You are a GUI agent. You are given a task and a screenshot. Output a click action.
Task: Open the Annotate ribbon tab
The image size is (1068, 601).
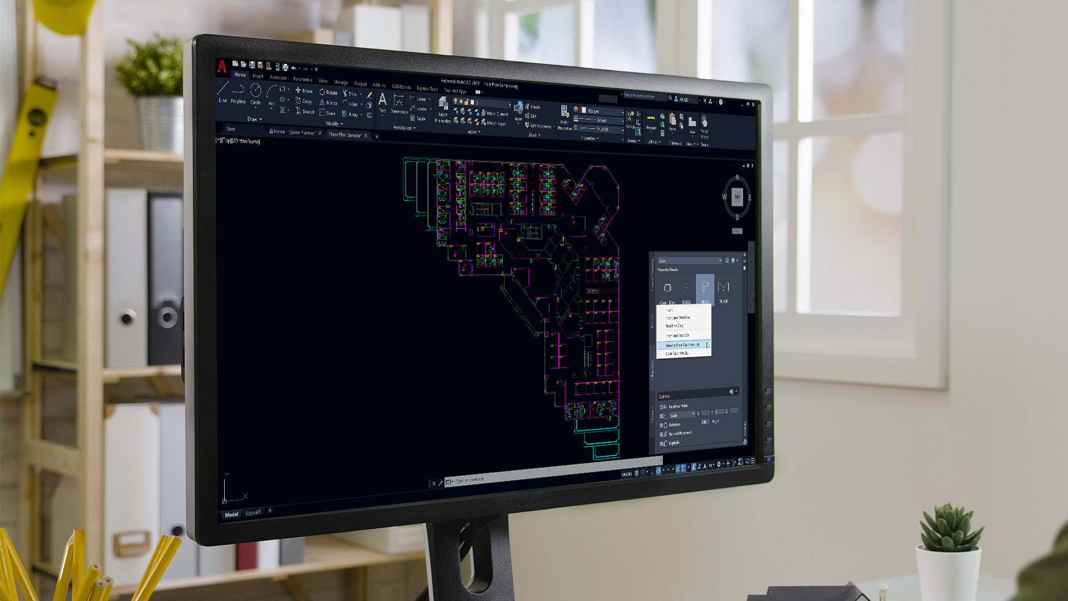pos(275,76)
